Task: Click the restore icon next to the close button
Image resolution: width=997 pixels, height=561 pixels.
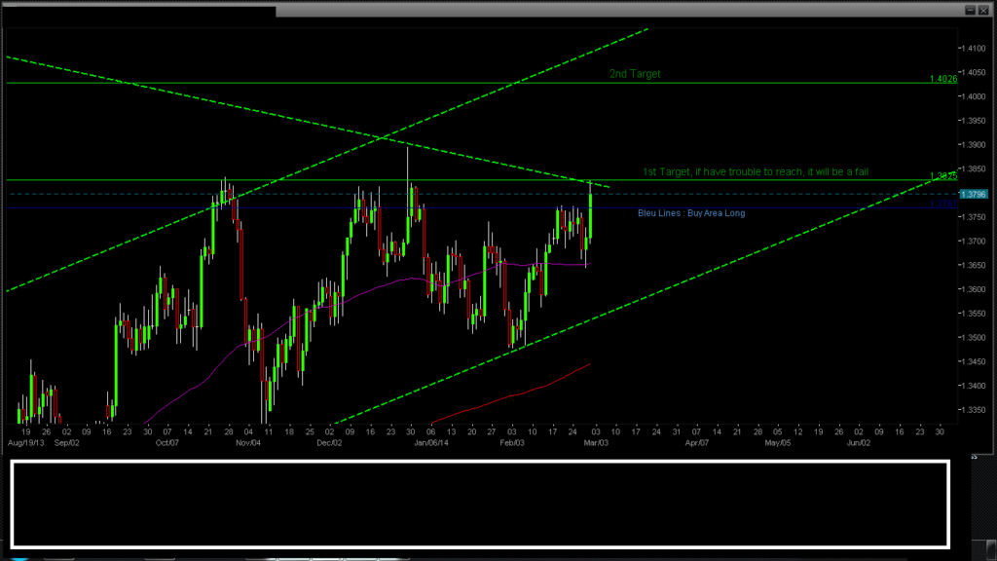Action: [970, 8]
